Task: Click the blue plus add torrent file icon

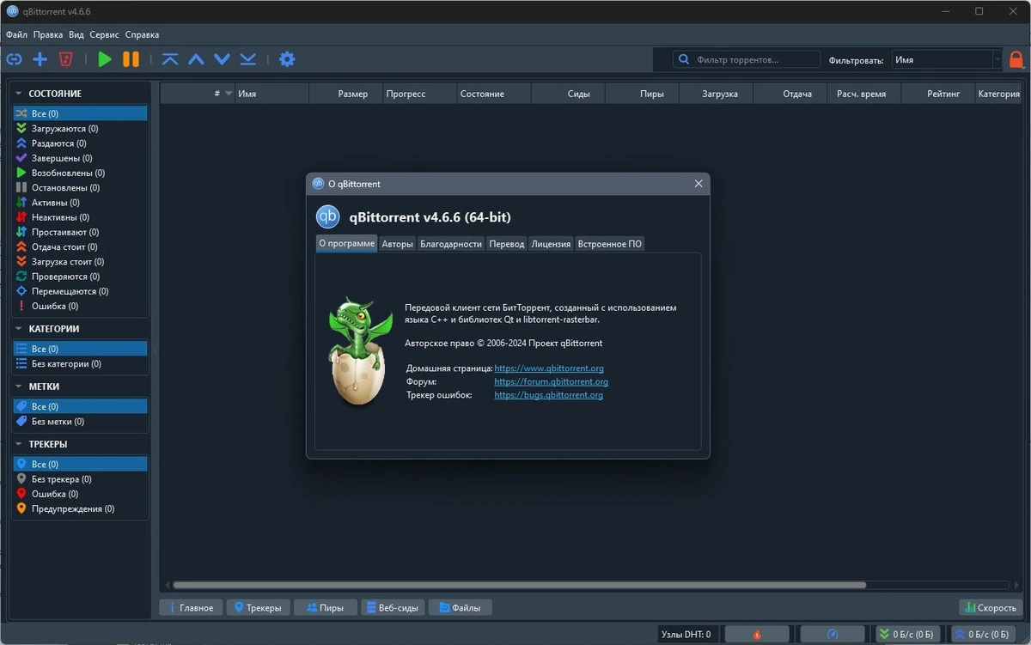Action: coord(40,59)
